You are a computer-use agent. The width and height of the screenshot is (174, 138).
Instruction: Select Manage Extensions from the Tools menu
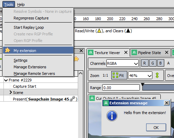[30, 67]
